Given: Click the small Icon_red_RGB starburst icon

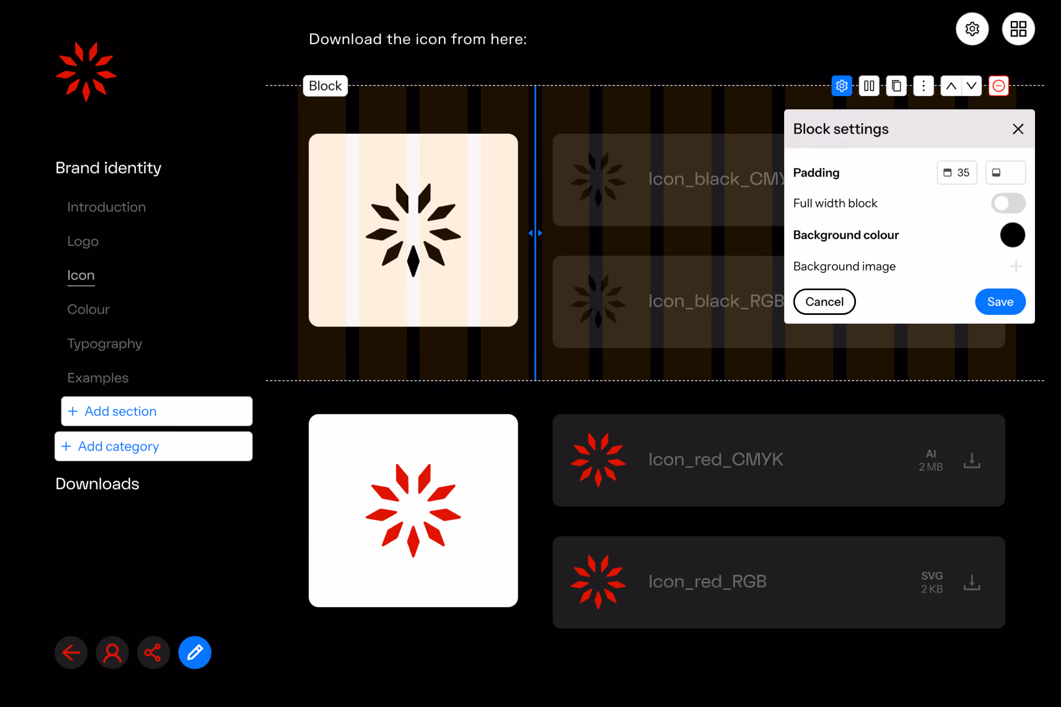Looking at the screenshot, I should coord(598,582).
